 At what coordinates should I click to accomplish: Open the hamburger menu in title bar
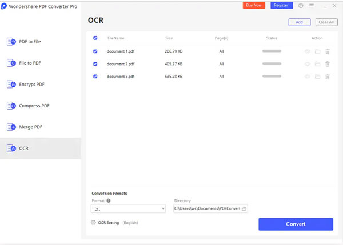pos(312,6)
